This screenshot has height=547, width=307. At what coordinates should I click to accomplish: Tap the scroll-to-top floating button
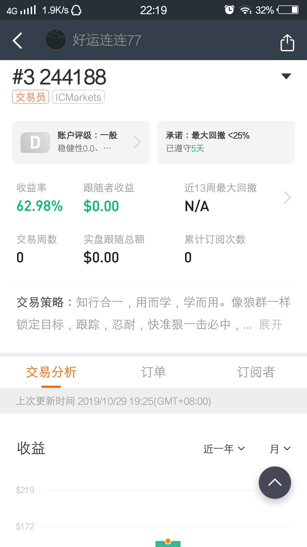pos(275,482)
